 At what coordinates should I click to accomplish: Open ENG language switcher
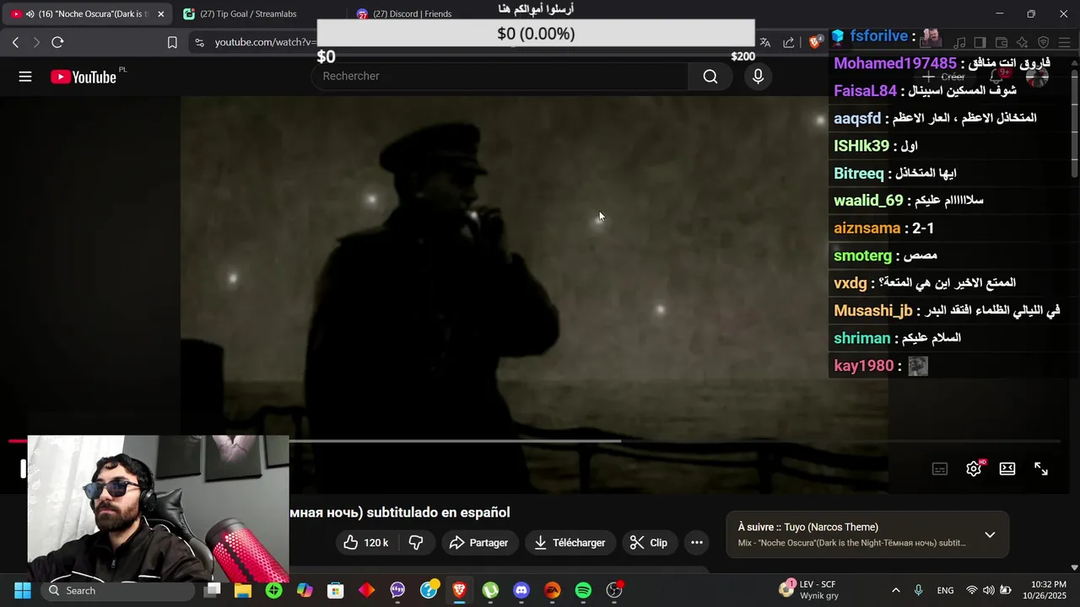point(945,590)
